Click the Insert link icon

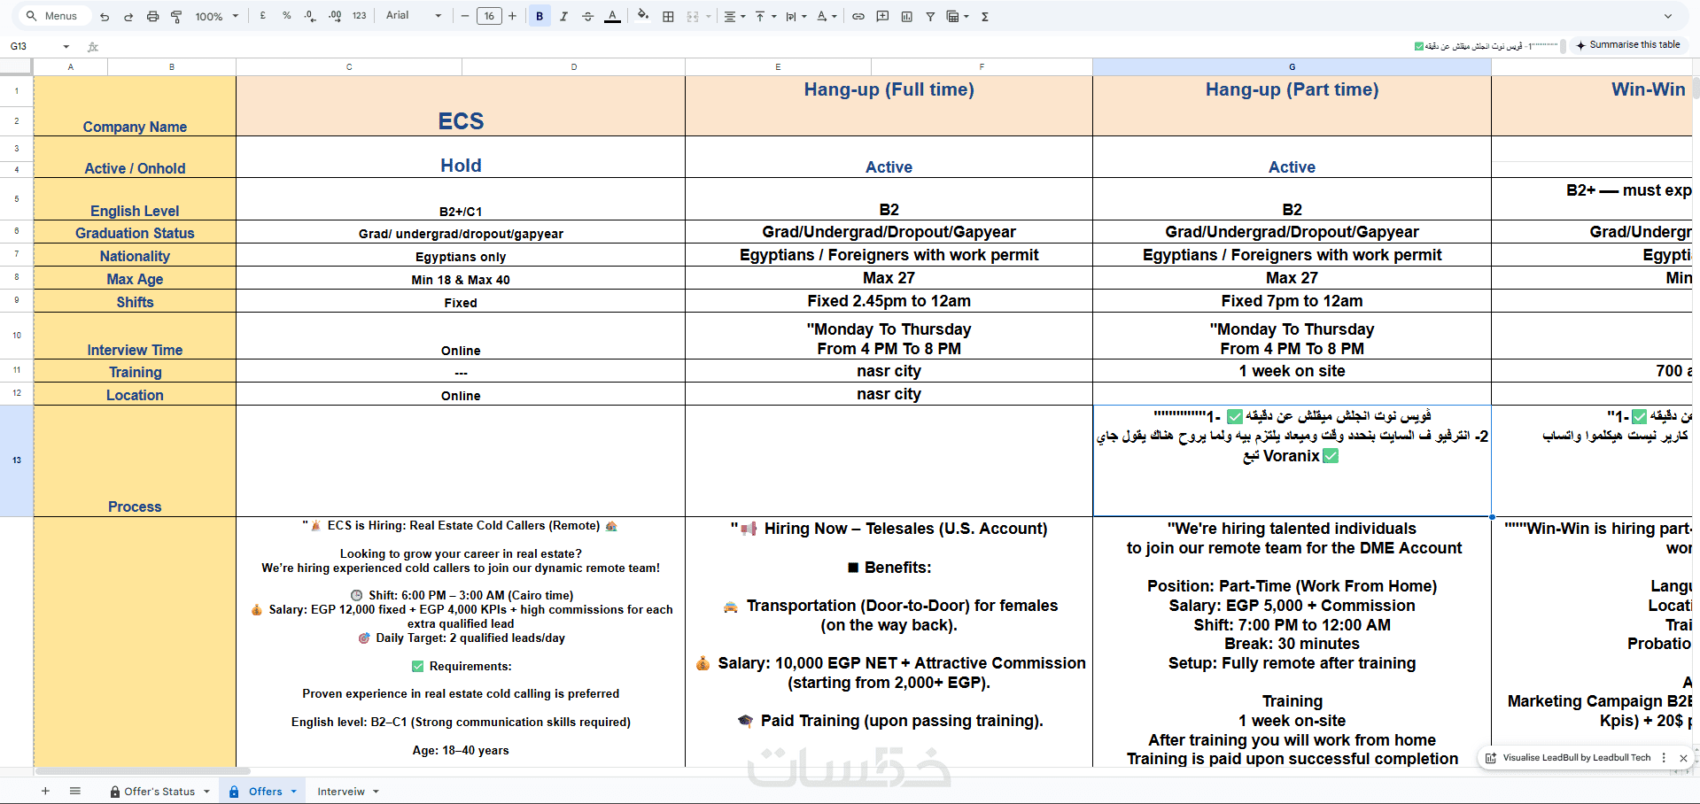pos(858,16)
